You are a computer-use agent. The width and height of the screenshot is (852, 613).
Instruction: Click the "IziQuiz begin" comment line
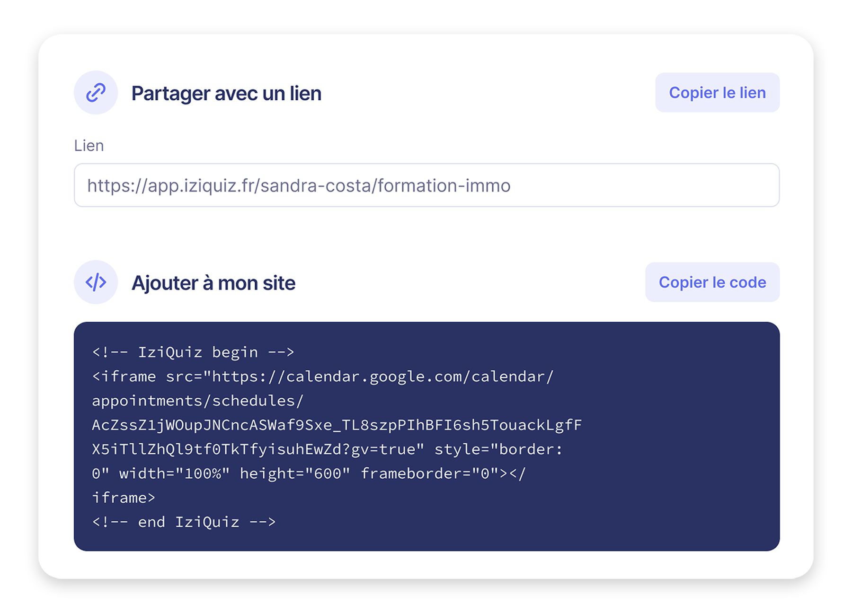pos(193,352)
